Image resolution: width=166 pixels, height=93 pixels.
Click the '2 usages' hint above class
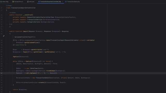(x=9, y=5)
